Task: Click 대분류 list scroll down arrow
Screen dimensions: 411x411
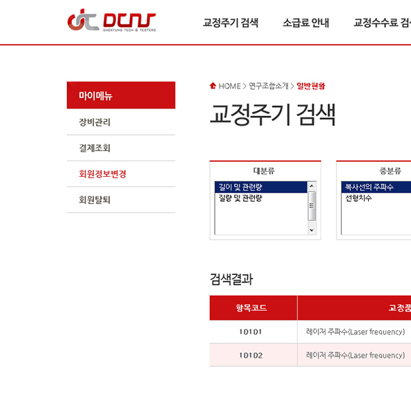Action: (312, 230)
